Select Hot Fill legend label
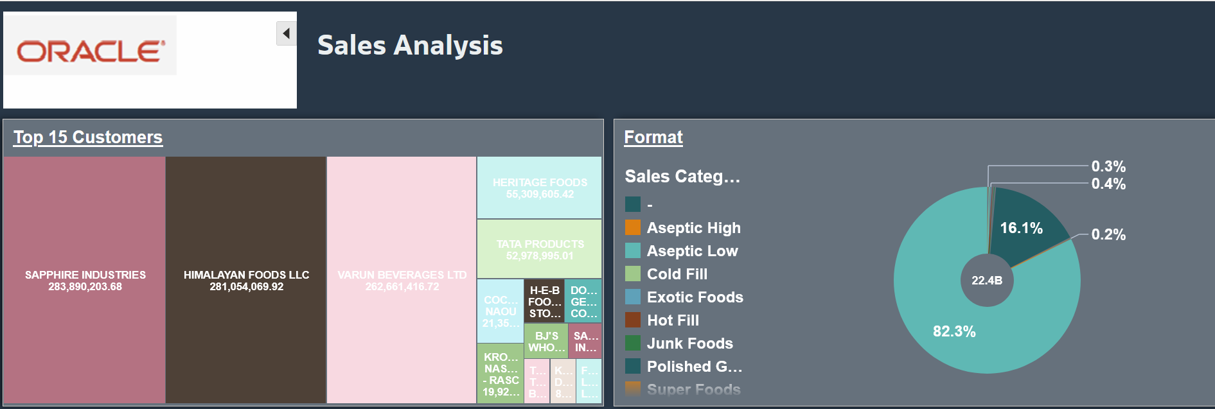This screenshot has width=1215, height=409. (673, 320)
